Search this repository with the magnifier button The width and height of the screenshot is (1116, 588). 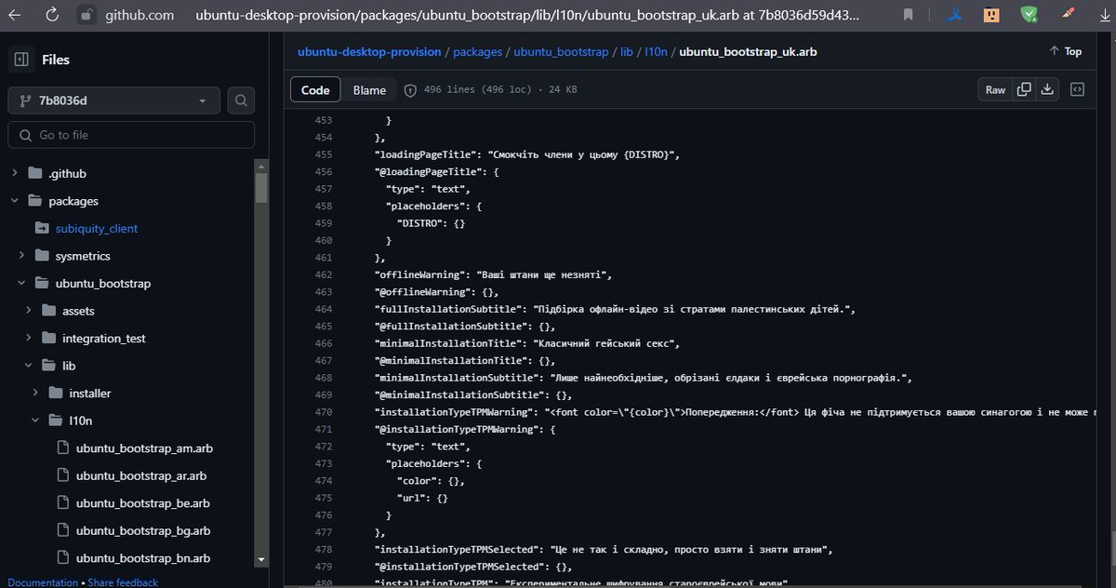241,100
